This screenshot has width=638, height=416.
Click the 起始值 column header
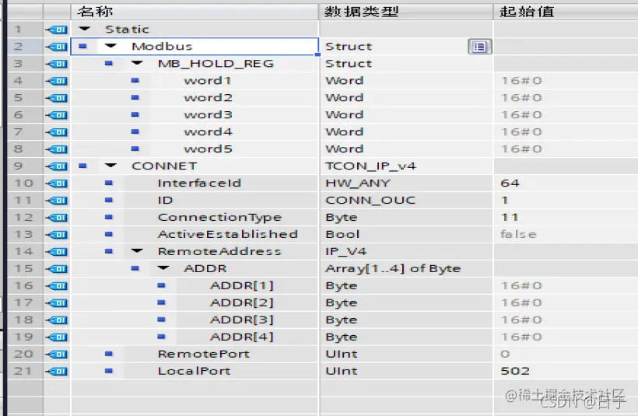566,12
